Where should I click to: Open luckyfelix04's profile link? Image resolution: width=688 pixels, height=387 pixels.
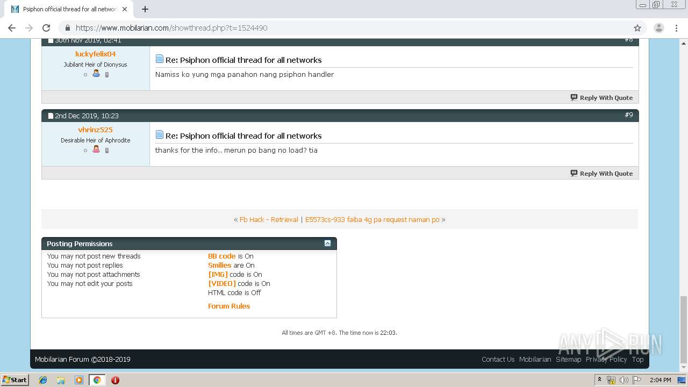[x=96, y=54]
